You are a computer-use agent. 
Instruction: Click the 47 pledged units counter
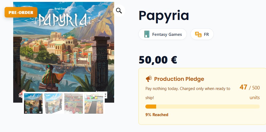click(243, 87)
